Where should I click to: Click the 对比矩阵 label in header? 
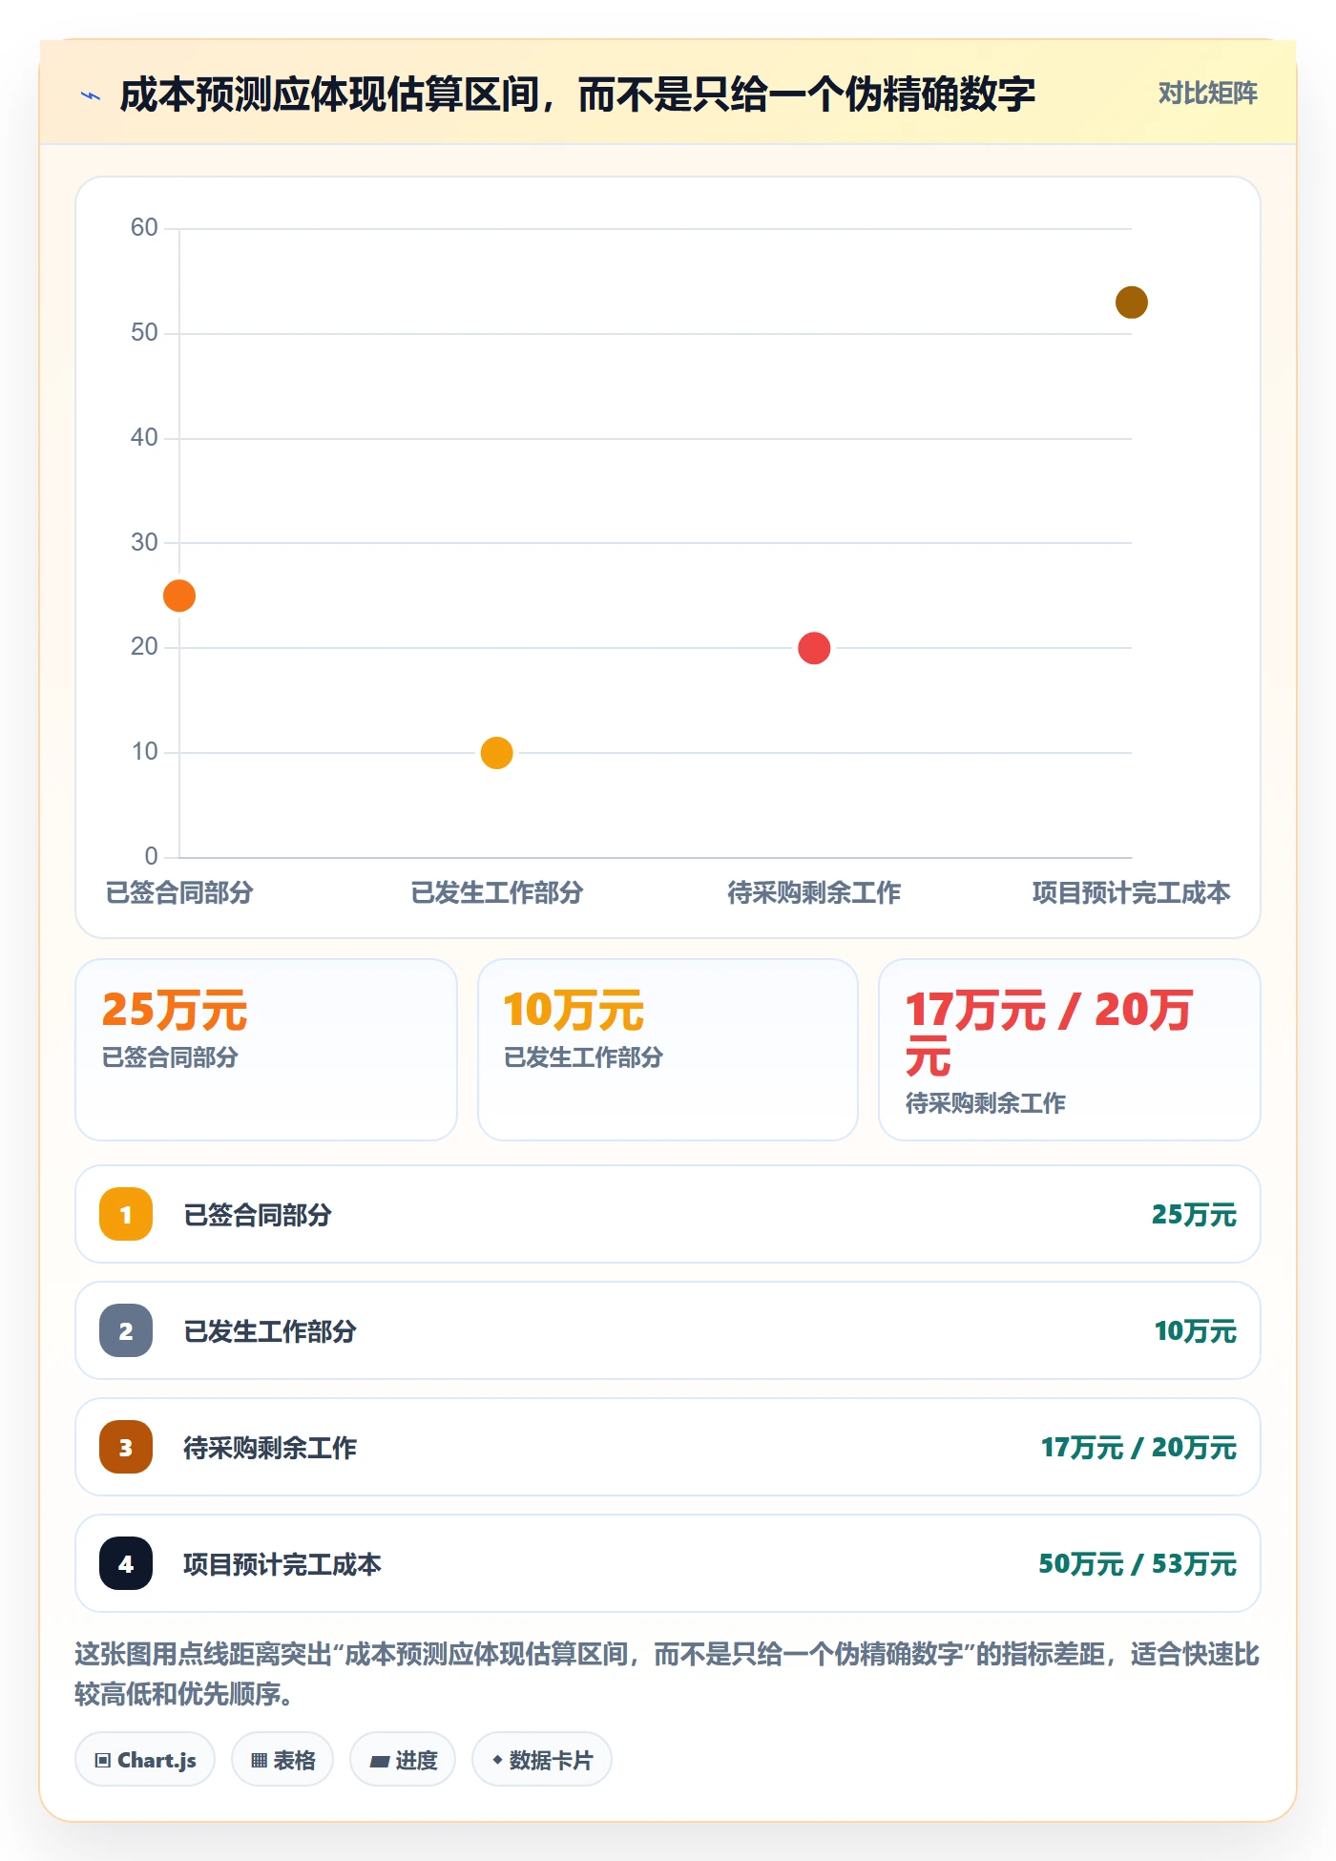[1207, 94]
